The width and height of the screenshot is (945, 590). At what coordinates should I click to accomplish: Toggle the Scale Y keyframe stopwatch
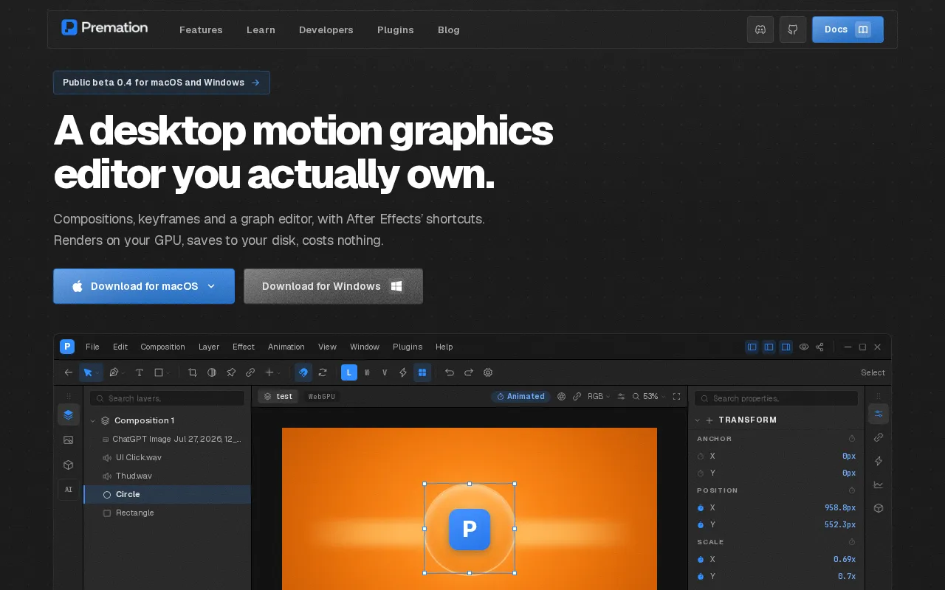click(x=701, y=576)
